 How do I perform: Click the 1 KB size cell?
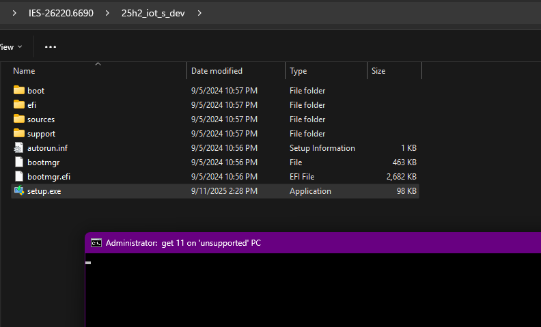tap(408, 148)
